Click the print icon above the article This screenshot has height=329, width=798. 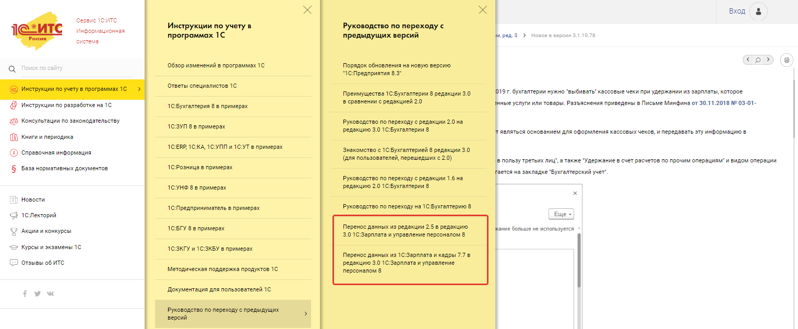click(787, 60)
